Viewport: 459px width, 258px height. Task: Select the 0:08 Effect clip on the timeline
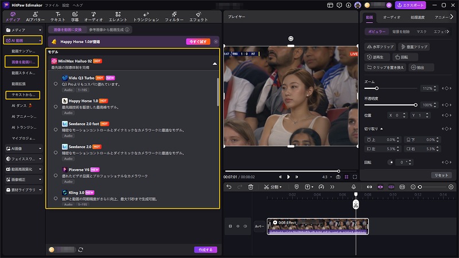tap(318, 226)
